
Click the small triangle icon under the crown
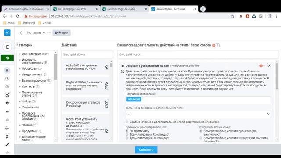pos(7,120)
